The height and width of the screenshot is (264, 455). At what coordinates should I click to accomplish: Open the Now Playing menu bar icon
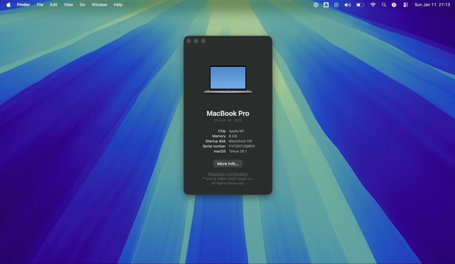pos(336,5)
